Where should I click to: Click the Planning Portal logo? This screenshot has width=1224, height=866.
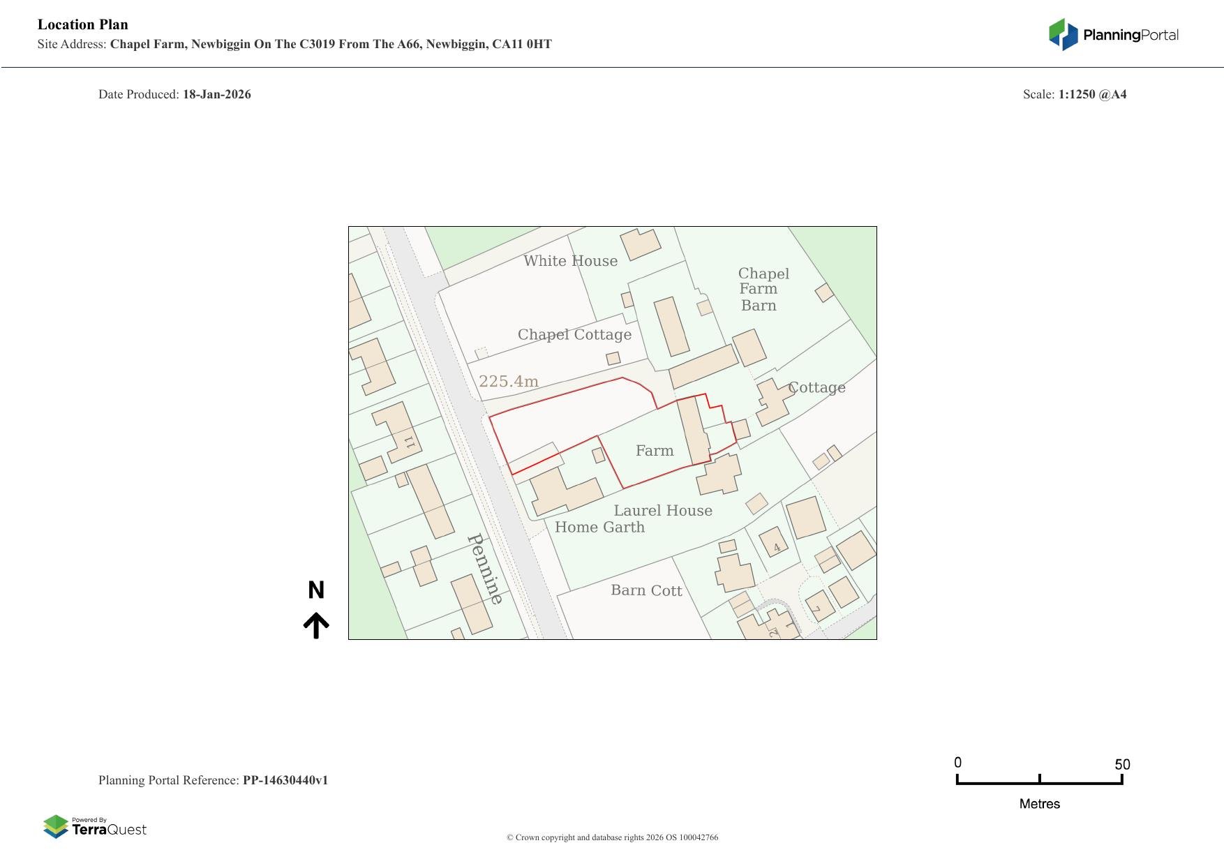pos(1113,35)
